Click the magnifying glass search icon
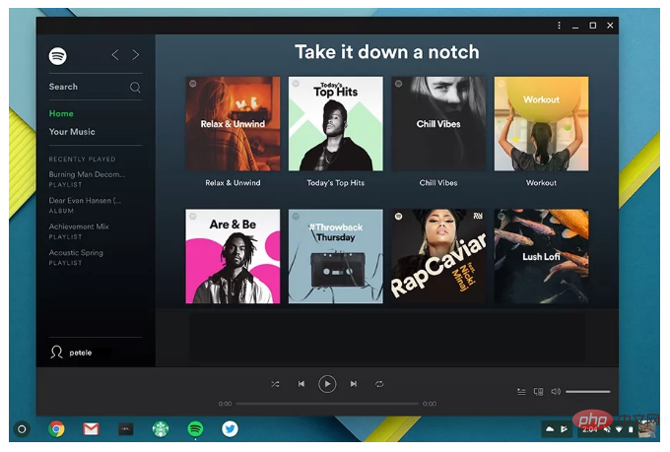Viewport: 670px width, 452px height. coord(135,88)
